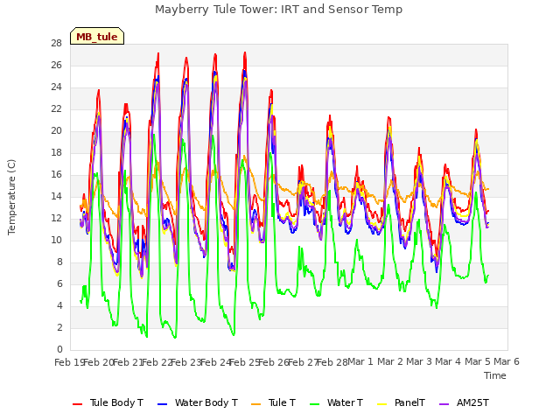
Task: Click the purple AM25T legend marker
Action: [444, 404]
